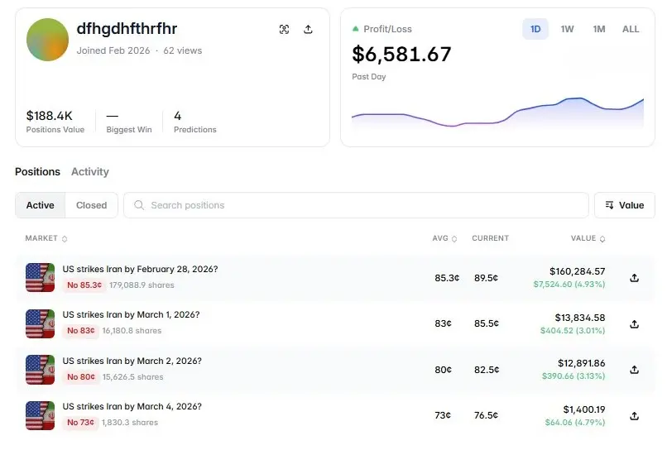
Task: Switch profit/loss range to 1W
Action: (x=567, y=29)
